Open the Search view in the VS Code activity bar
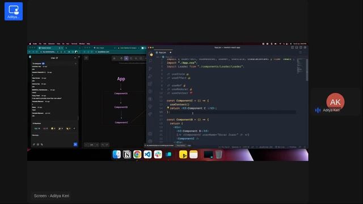 pyautogui.click(x=150, y=61)
